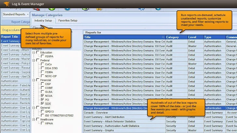This screenshot has width=237, height=133.
Task: Collapse the Healthcare tree node
Action: (x=34, y=119)
